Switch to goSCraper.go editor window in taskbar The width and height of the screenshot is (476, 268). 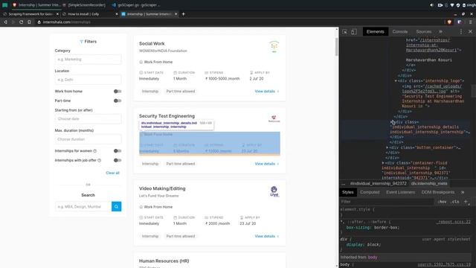click(x=136, y=5)
